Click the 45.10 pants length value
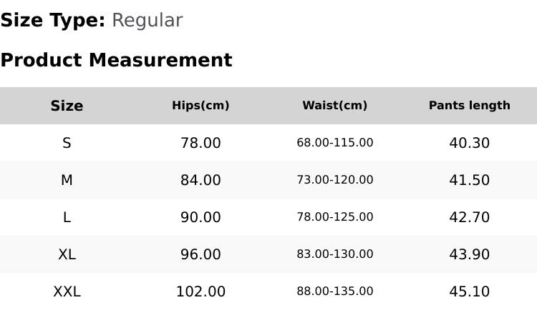Image resolution: width=537 pixels, height=310 pixels. point(470,292)
